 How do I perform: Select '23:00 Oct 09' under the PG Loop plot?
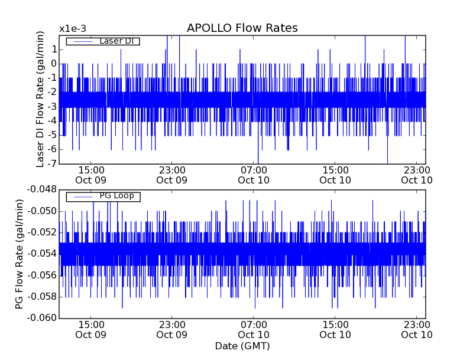tap(172, 330)
